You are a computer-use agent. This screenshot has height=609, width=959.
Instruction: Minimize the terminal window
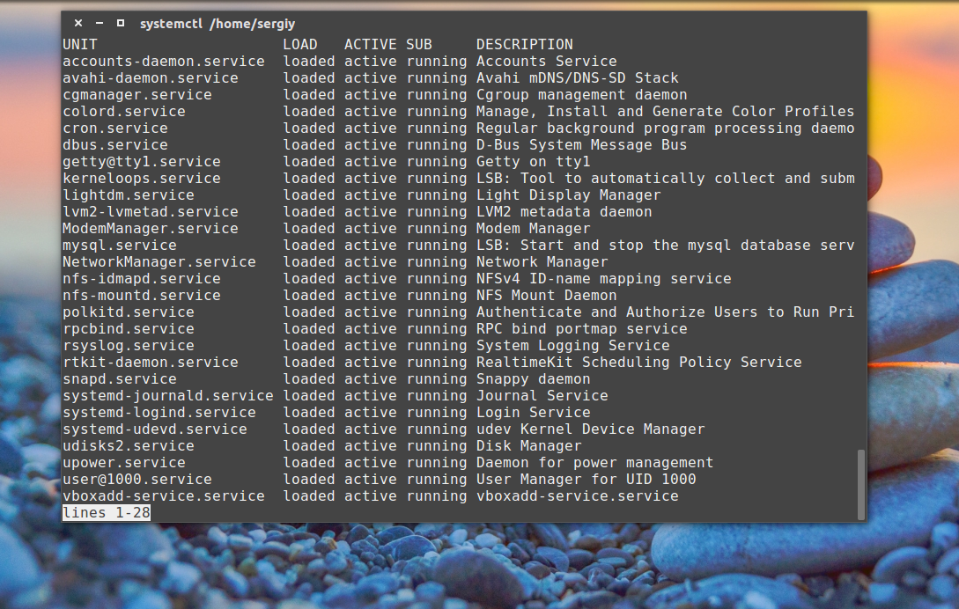click(x=99, y=24)
